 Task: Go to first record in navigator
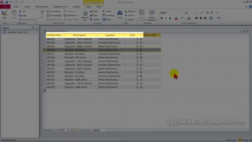click(53, 130)
